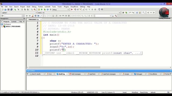
Task: Click the Open file toolbar icon
Action: point(5,10)
